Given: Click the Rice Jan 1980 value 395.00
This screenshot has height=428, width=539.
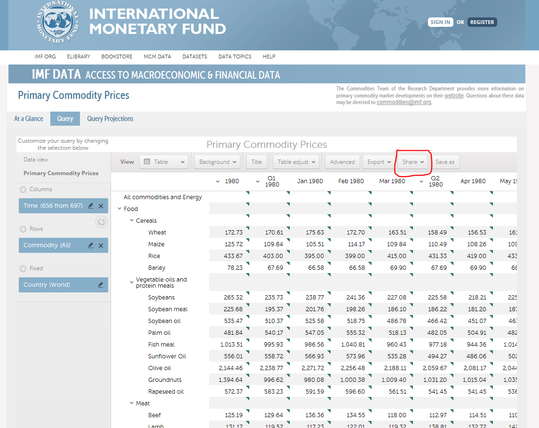Looking at the screenshot, I should click(314, 256).
